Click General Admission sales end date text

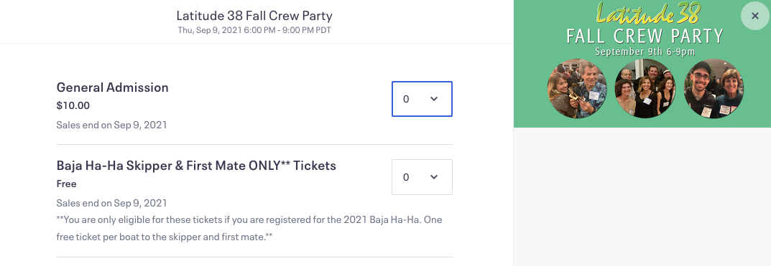click(111, 125)
